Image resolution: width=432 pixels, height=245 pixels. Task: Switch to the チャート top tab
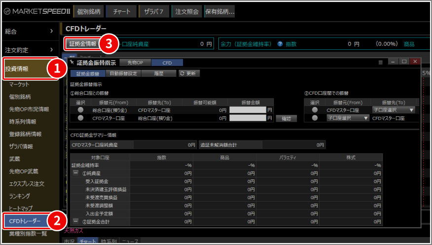pyautogui.click(x=121, y=11)
